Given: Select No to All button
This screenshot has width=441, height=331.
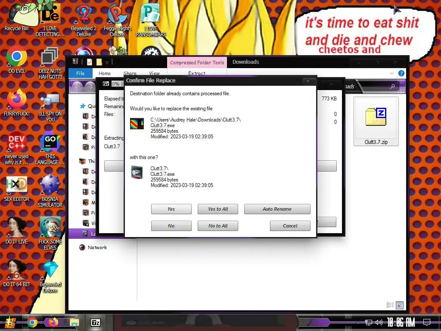Looking at the screenshot, I should [217, 226].
